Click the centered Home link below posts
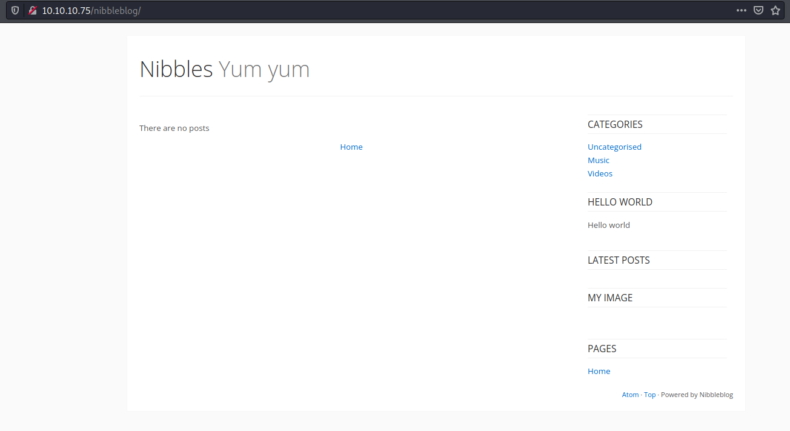The width and height of the screenshot is (790, 431). coord(351,147)
